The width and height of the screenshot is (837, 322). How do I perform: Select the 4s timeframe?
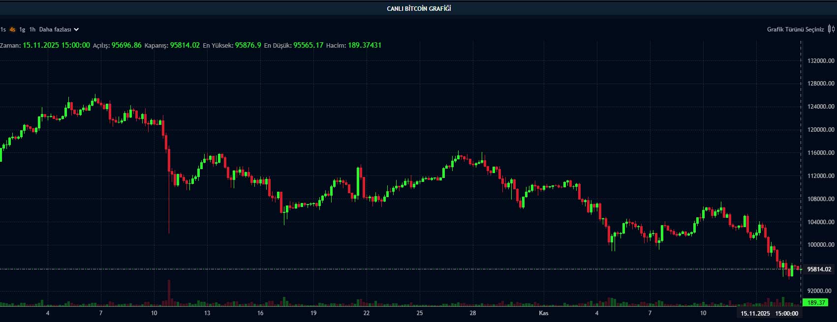[12, 29]
